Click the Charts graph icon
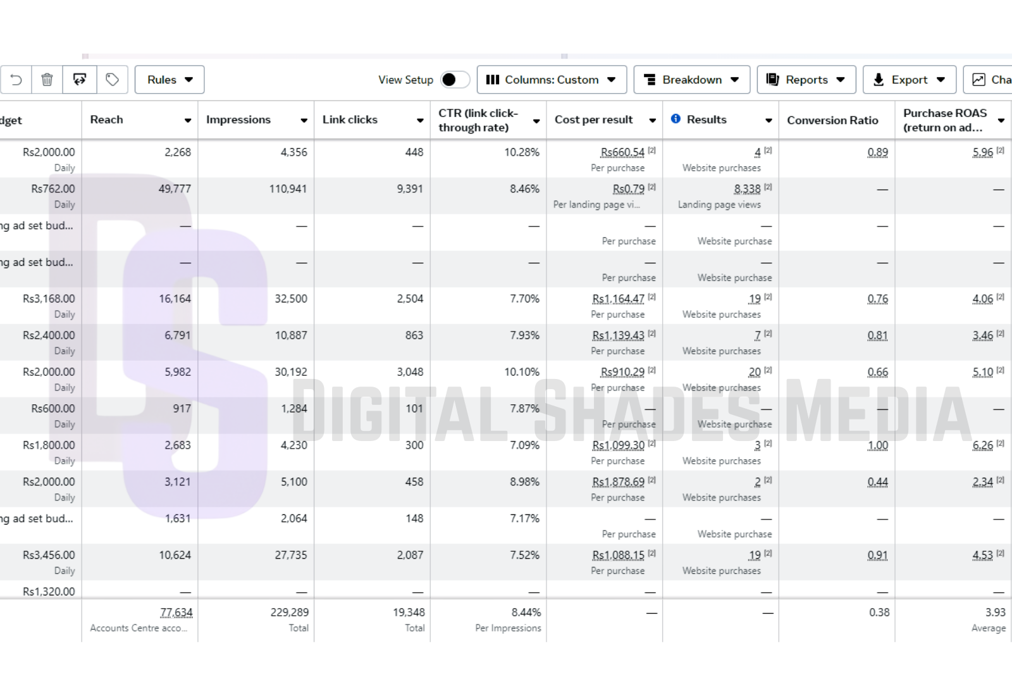Screen dimensions: 1012x696 point(978,80)
